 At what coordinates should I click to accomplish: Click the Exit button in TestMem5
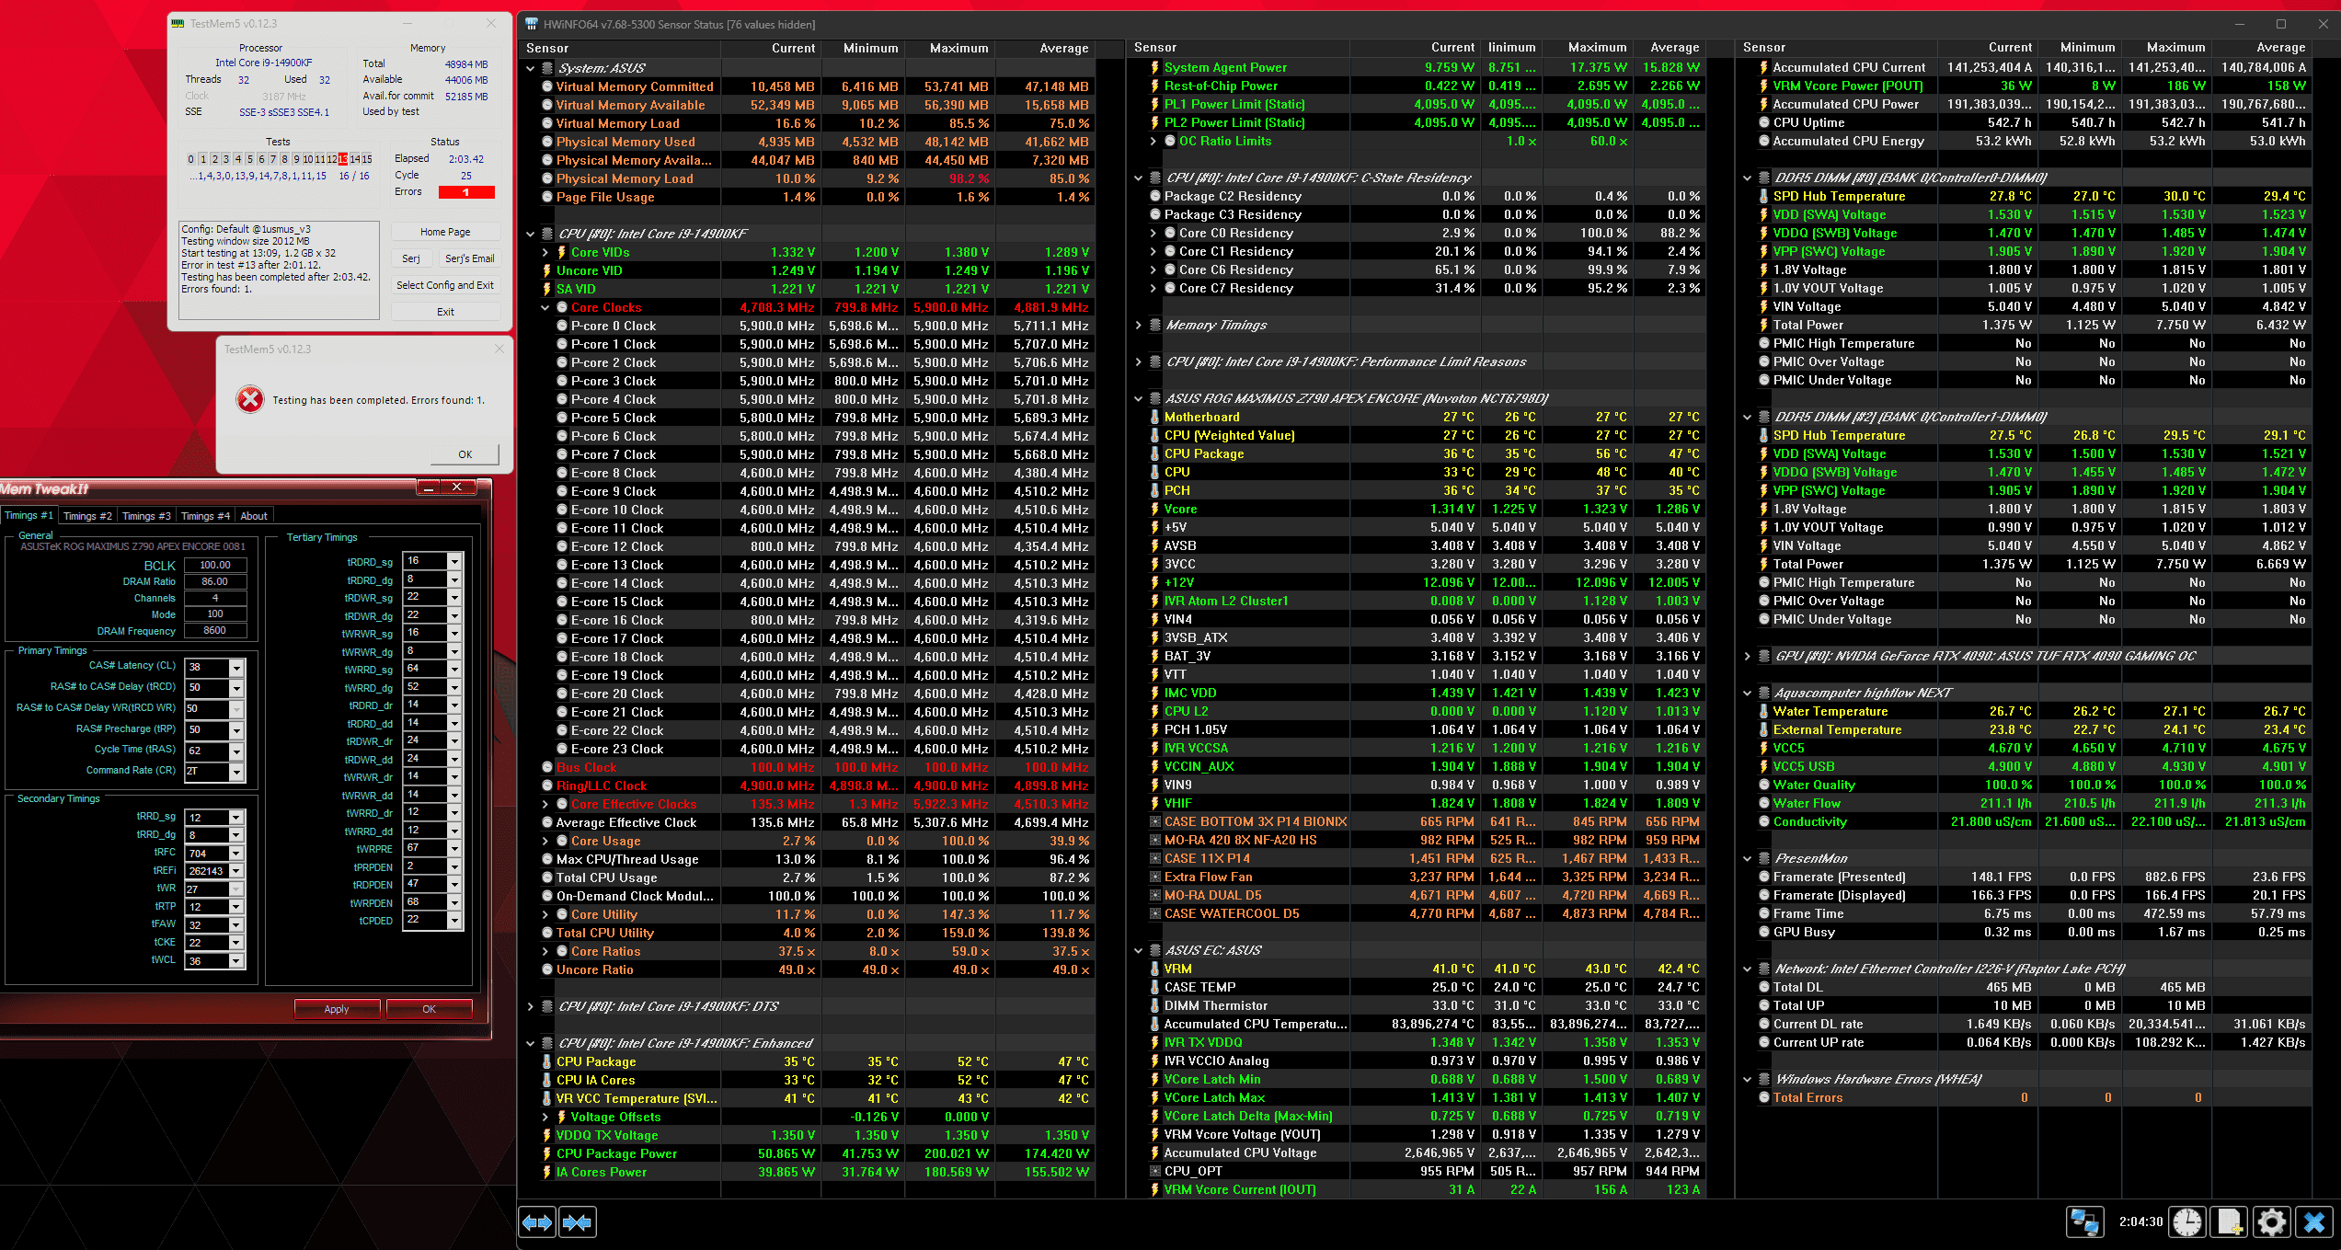(445, 312)
